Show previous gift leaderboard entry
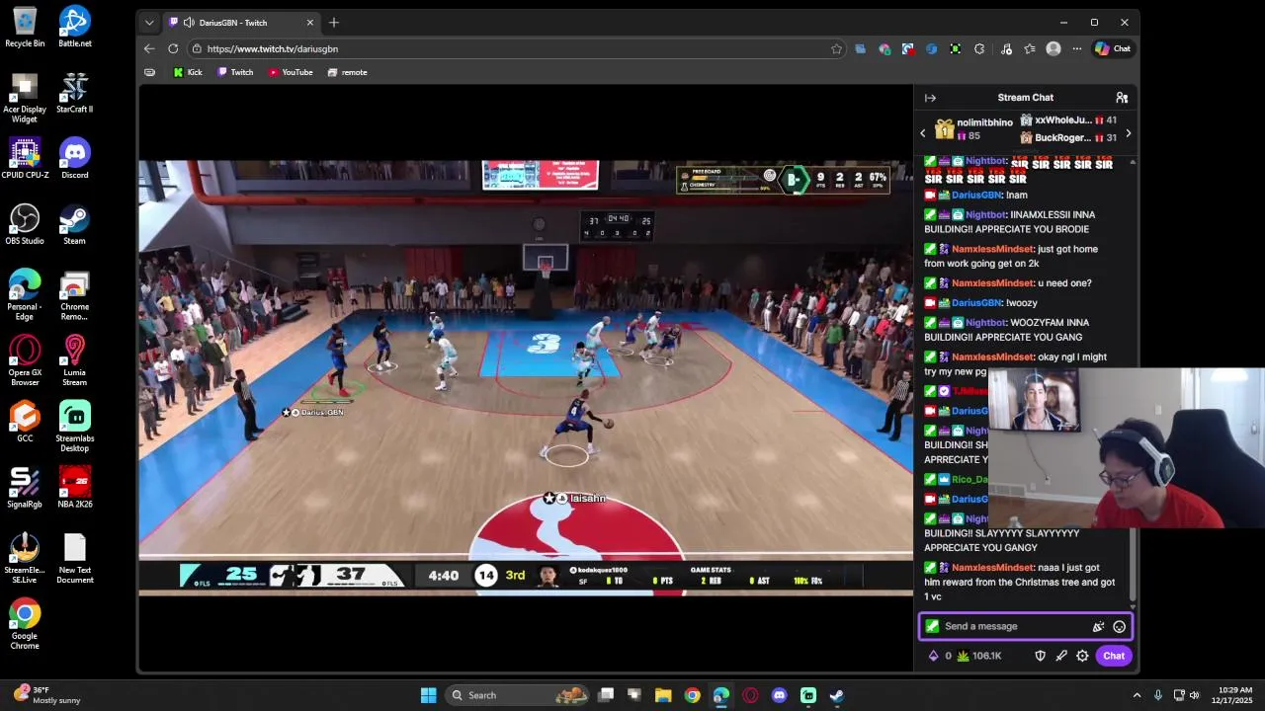 pyautogui.click(x=923, y=132)
